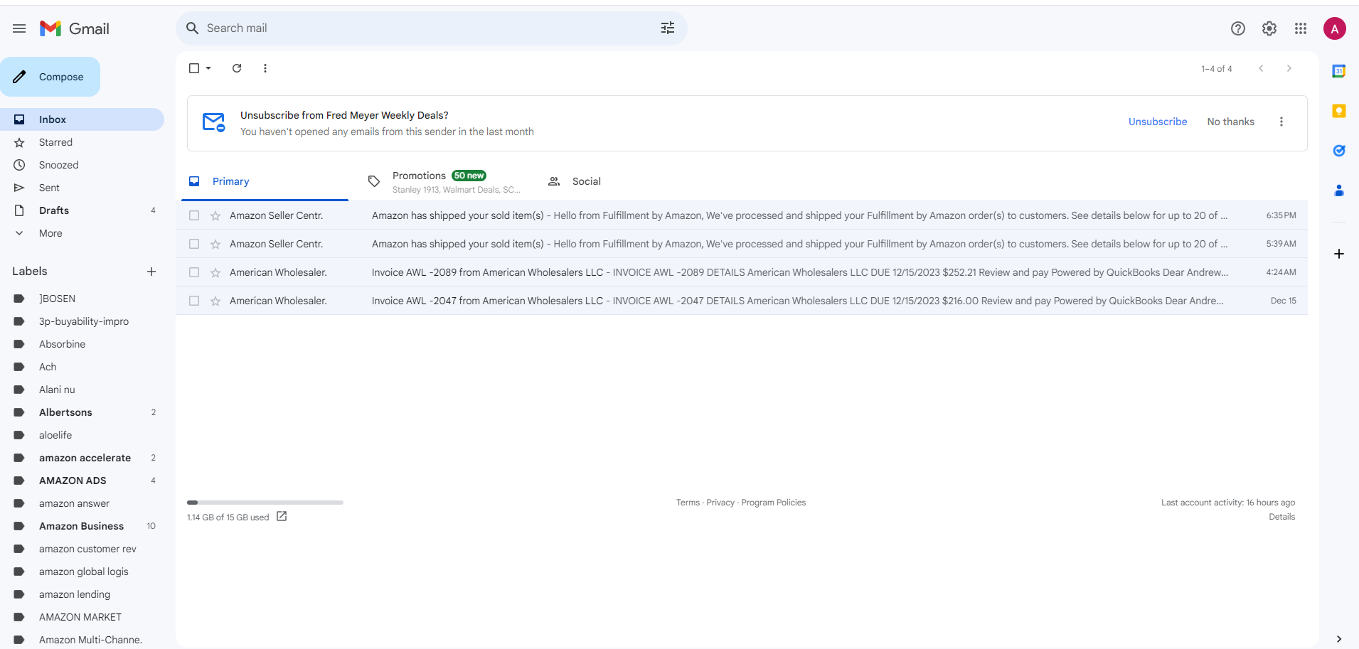Focus the Search mail field
1359x649 pixels.
point(431,28)
